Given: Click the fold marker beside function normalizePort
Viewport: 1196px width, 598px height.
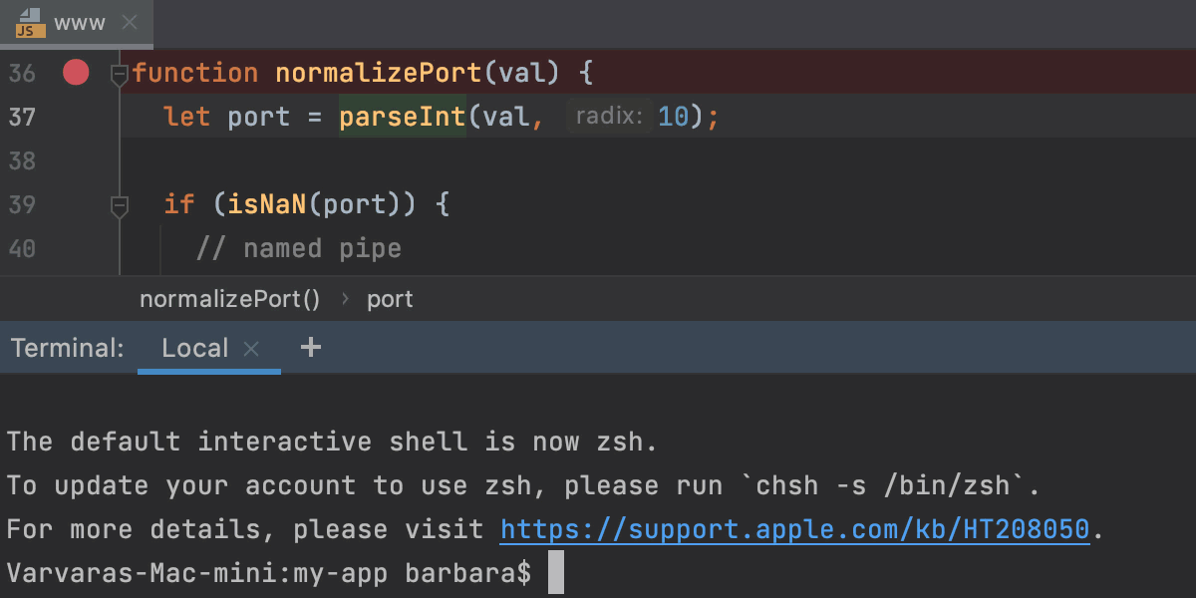Looking at the screenshot, I should tap(120, 72).
